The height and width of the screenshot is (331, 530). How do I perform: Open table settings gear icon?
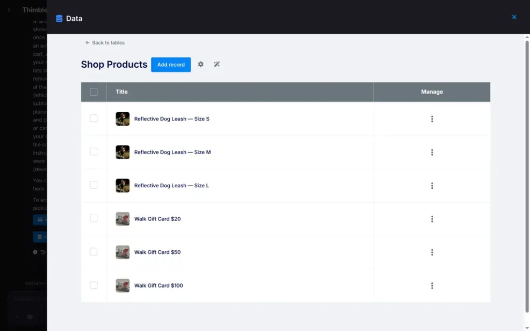pyautogui.click(x=201, y=64)
